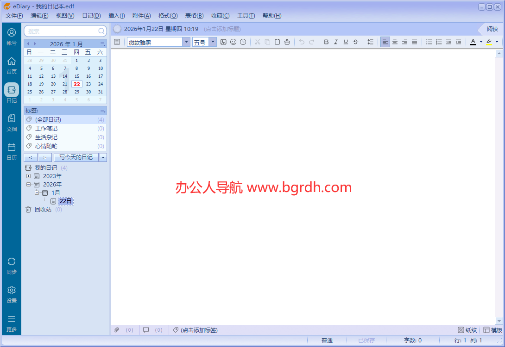The width and height of the screenshot is (505, 347).
Task: Insert emoticon with smiley icon
Action: (233, 42)
